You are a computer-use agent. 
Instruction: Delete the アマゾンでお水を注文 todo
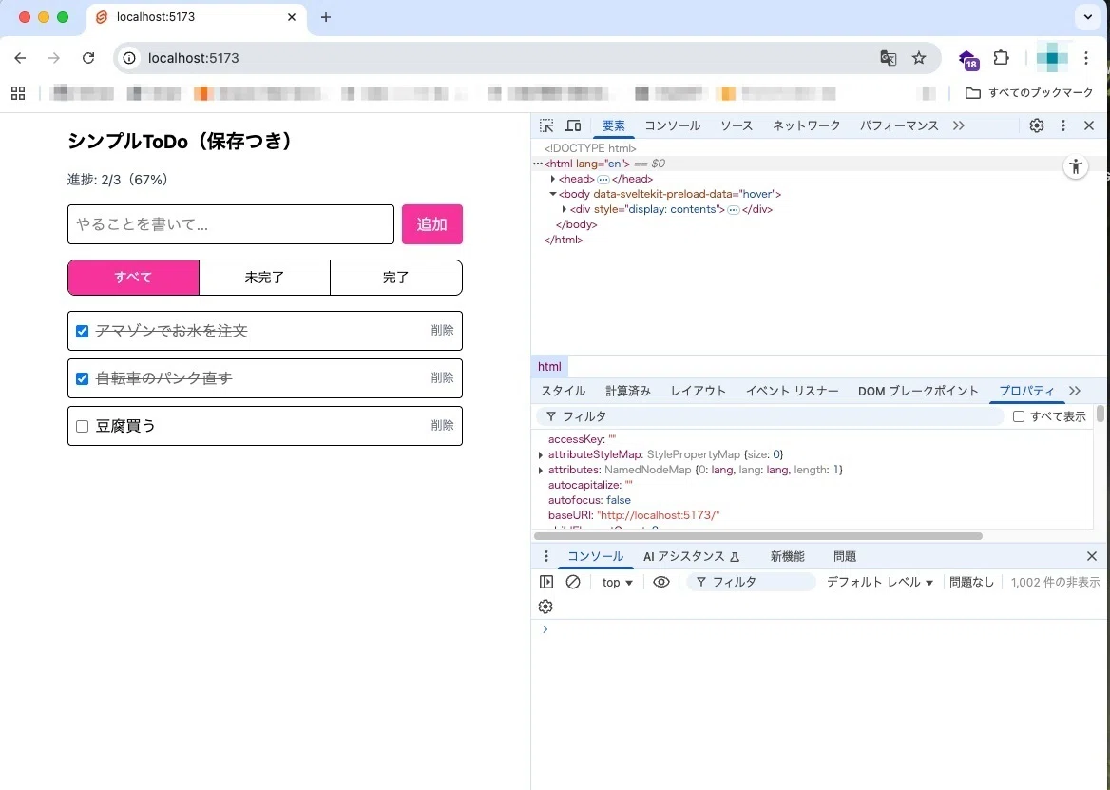pos(443,330)
